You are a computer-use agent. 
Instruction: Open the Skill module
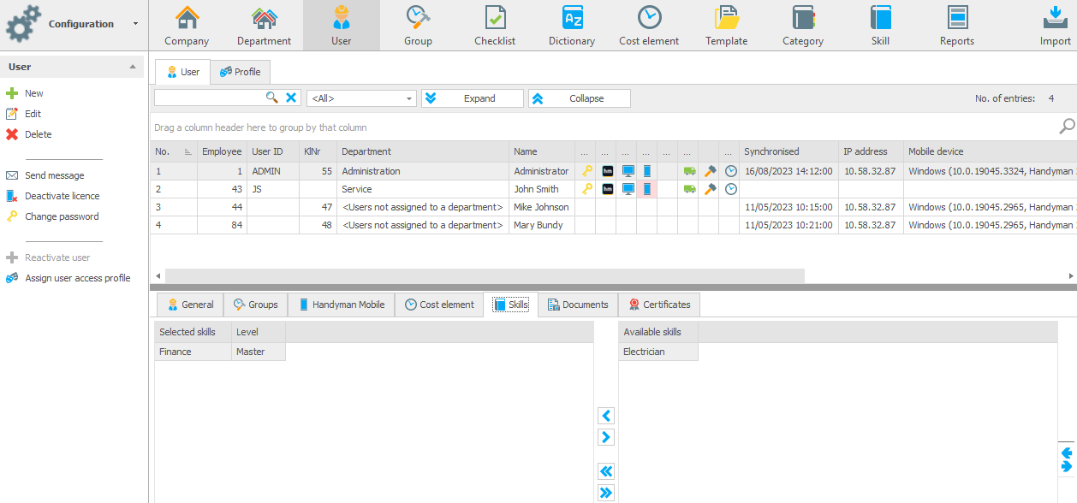click(x=880, y=26)
